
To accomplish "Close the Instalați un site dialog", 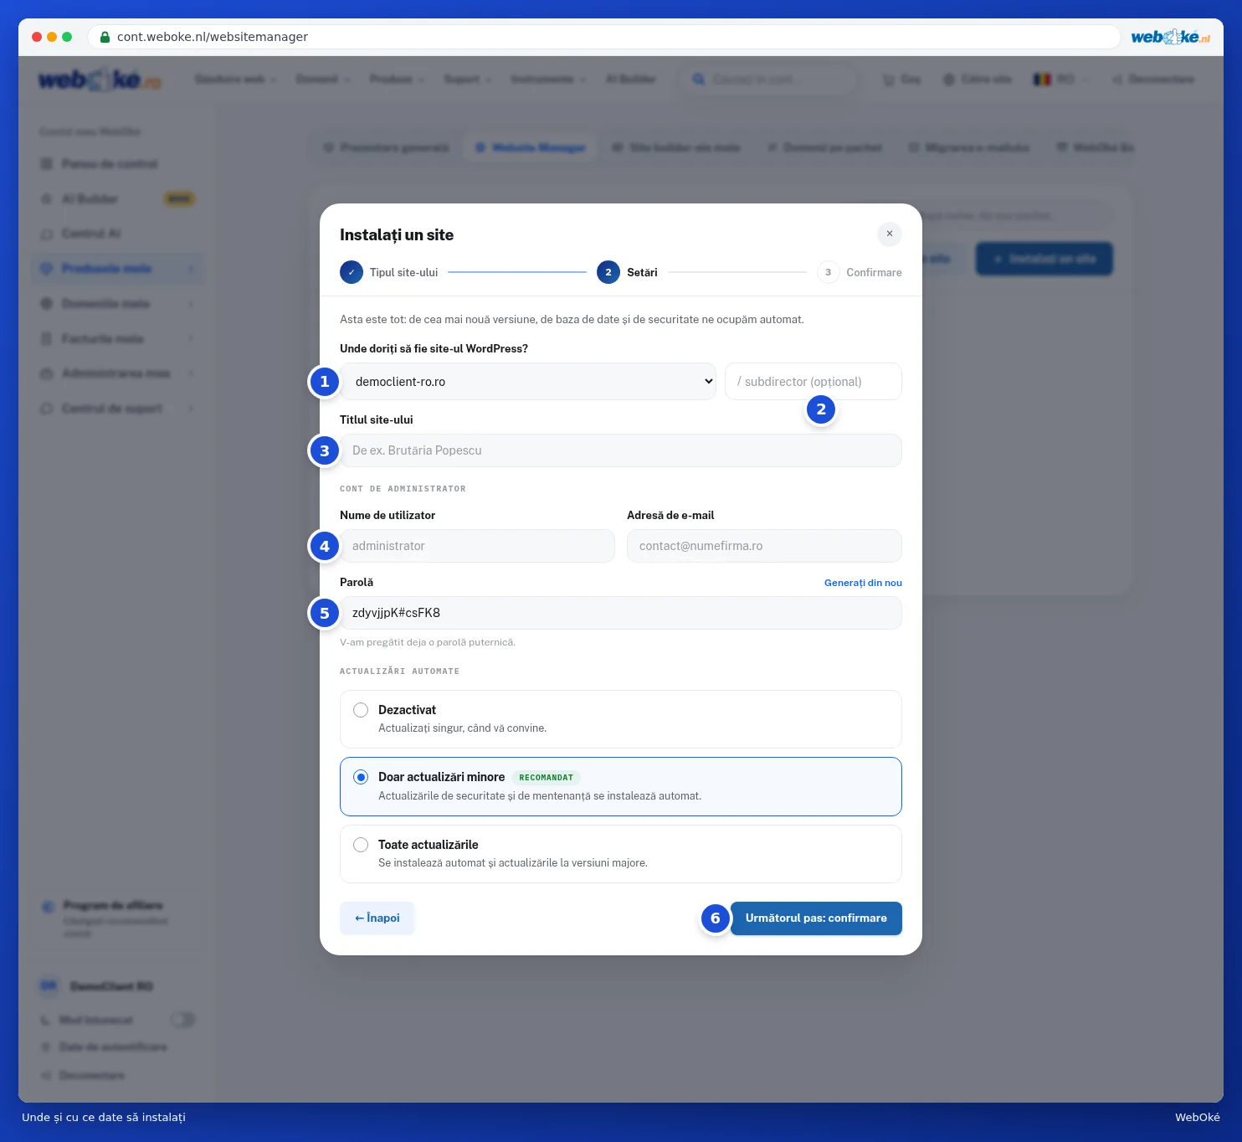I will [x=889, y=234].
